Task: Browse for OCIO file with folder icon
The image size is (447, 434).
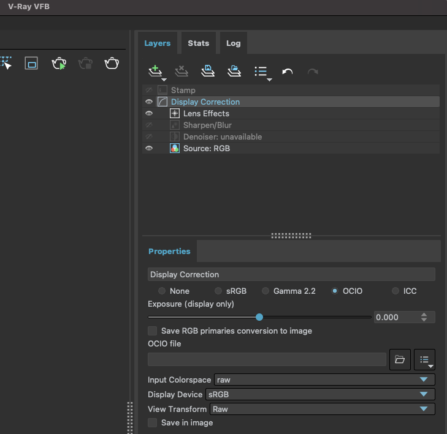Action: 400,360
